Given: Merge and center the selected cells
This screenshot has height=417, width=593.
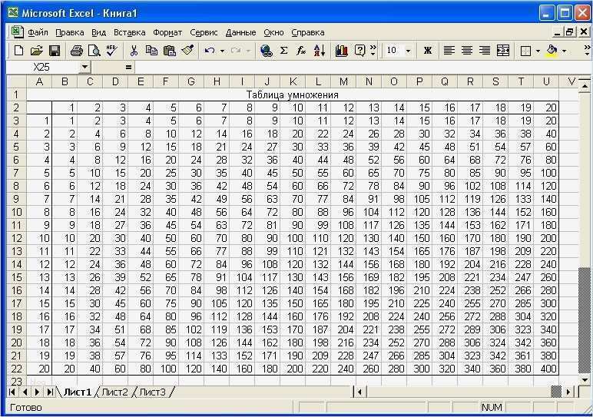Looking at the screenshot, I should tap(503, 50).
